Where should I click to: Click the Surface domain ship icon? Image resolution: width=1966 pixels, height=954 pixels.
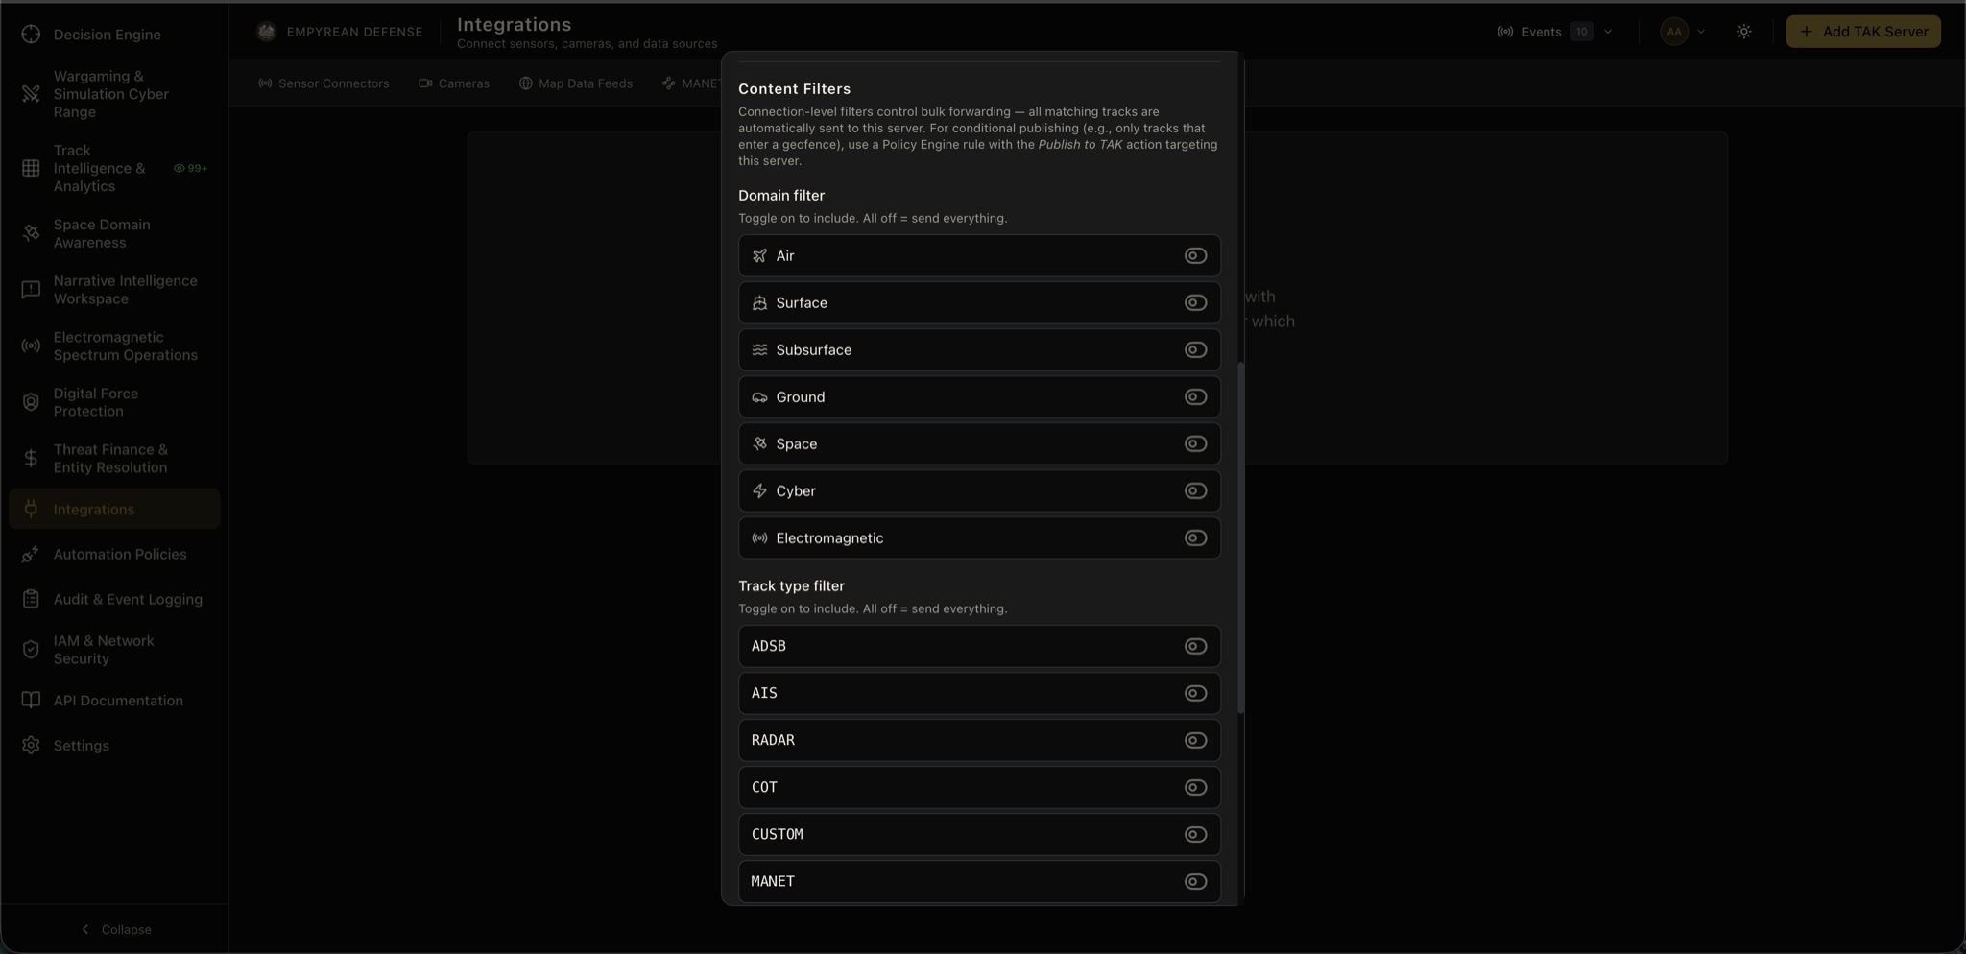tap(759, 303)
